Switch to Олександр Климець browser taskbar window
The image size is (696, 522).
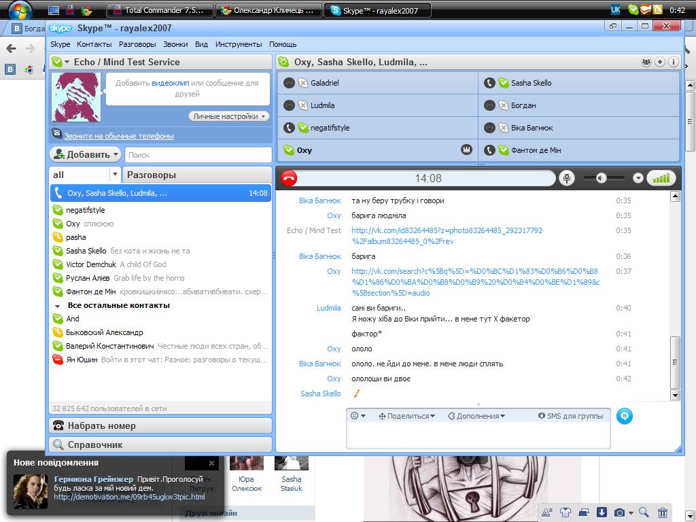(x=269, y=10)
